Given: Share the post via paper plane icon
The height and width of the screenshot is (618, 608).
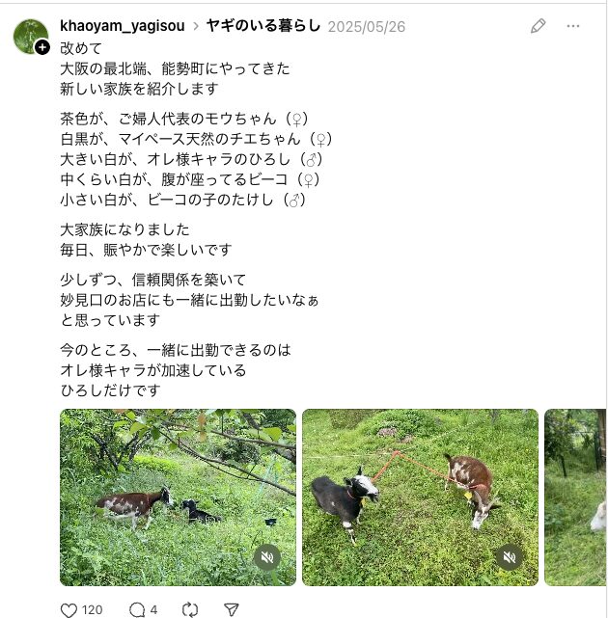Looking at the screenshot, I should coord(232,609).
